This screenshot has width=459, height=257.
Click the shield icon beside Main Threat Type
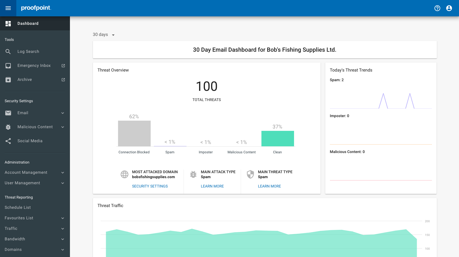(x=250, y=174)
